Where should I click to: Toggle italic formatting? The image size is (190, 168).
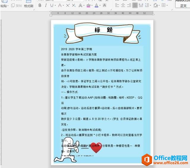(x=46, y=5)
